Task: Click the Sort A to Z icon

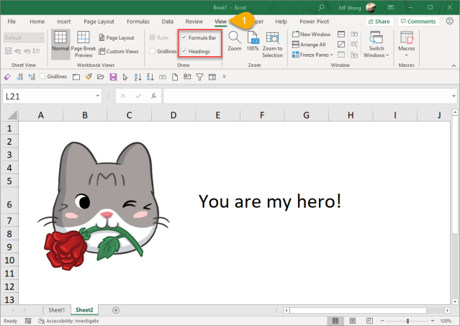Action: (137, 77)
